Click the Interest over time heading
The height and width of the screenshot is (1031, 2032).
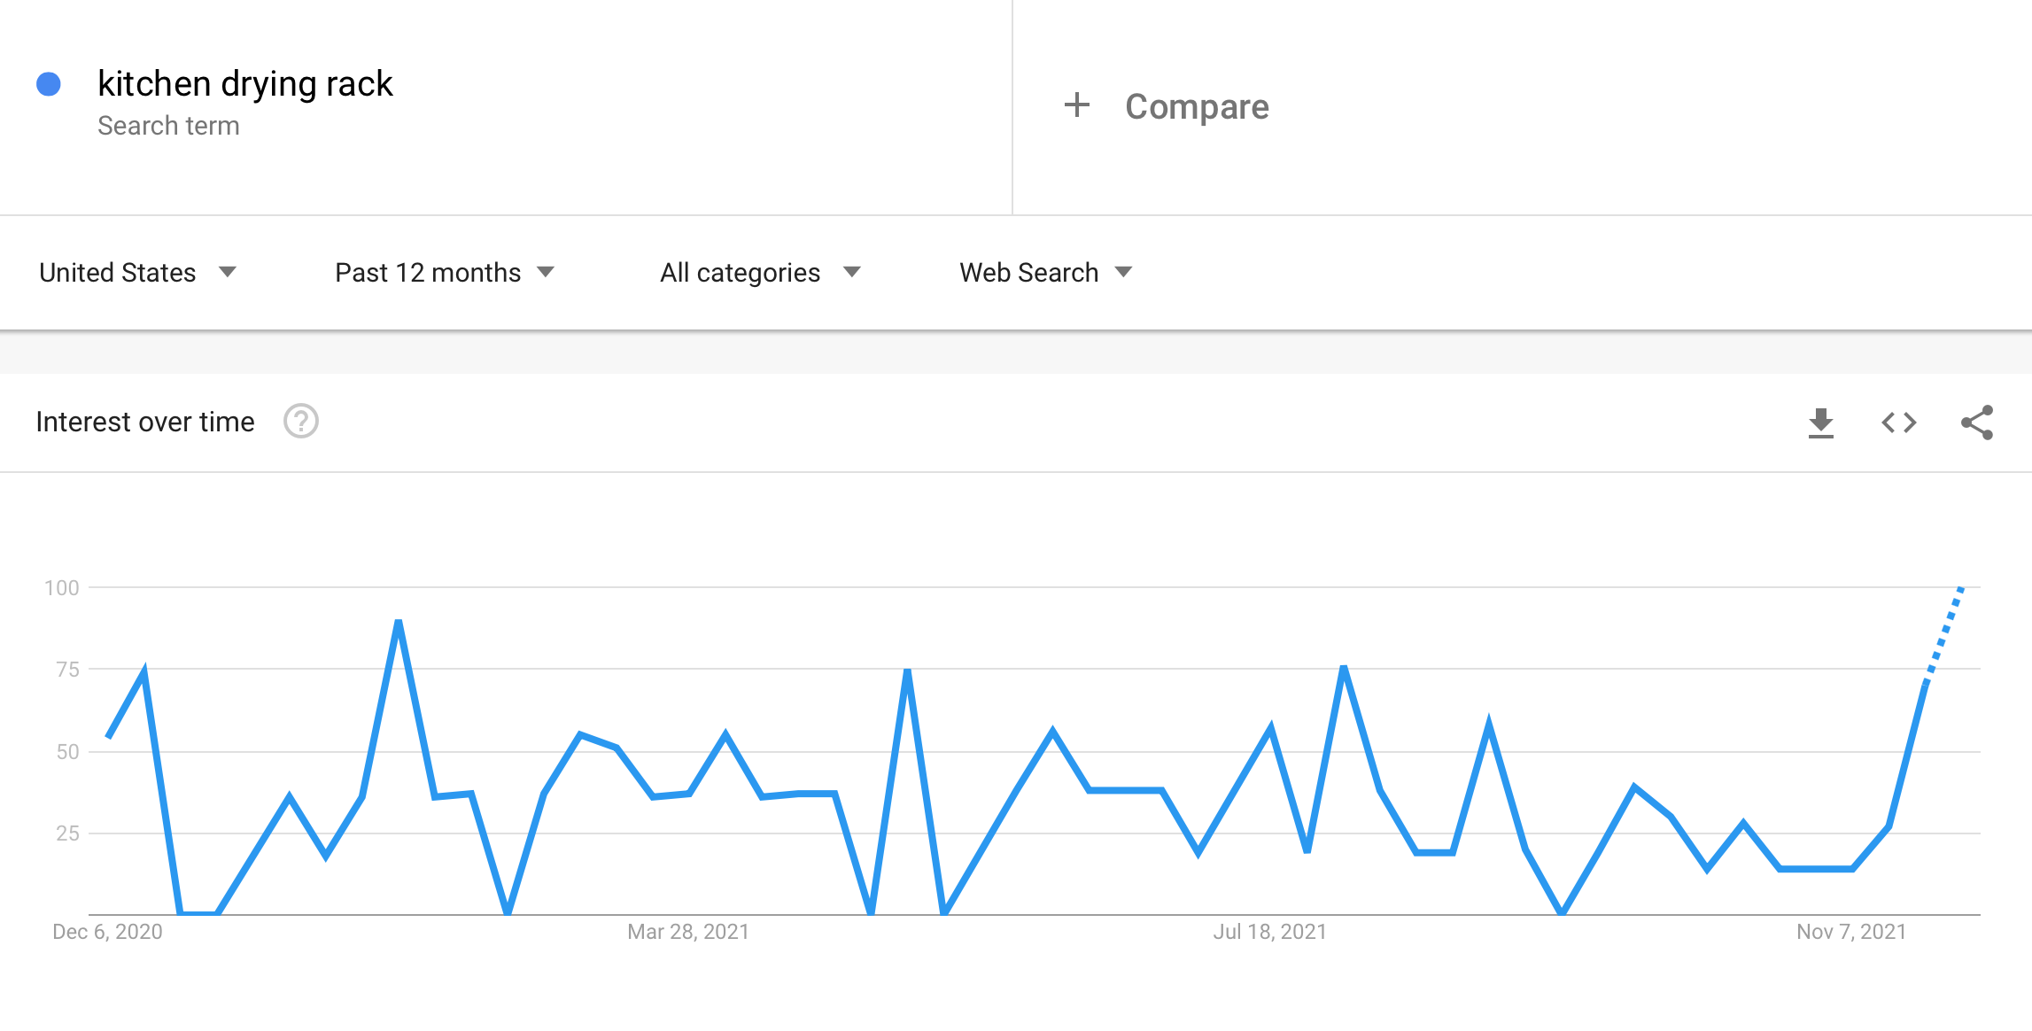tap(145, 422)
